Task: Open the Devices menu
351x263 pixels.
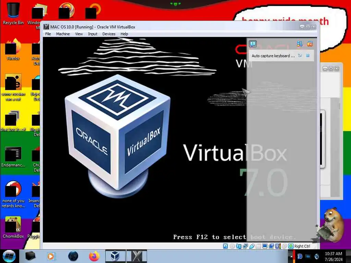Action: [109, 34]
